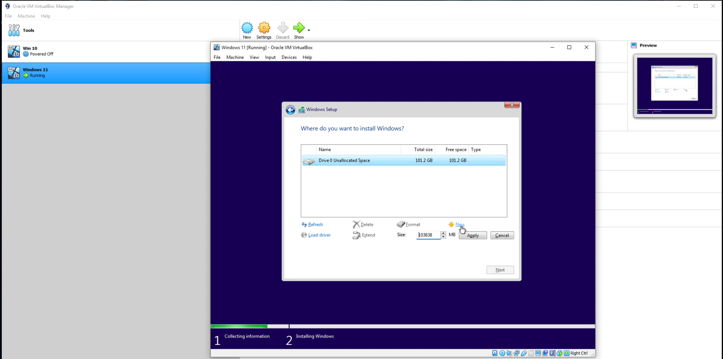Click the audio status icon
Screen dimensions: 723x359
pyautogui.click(x=509, y=353)
